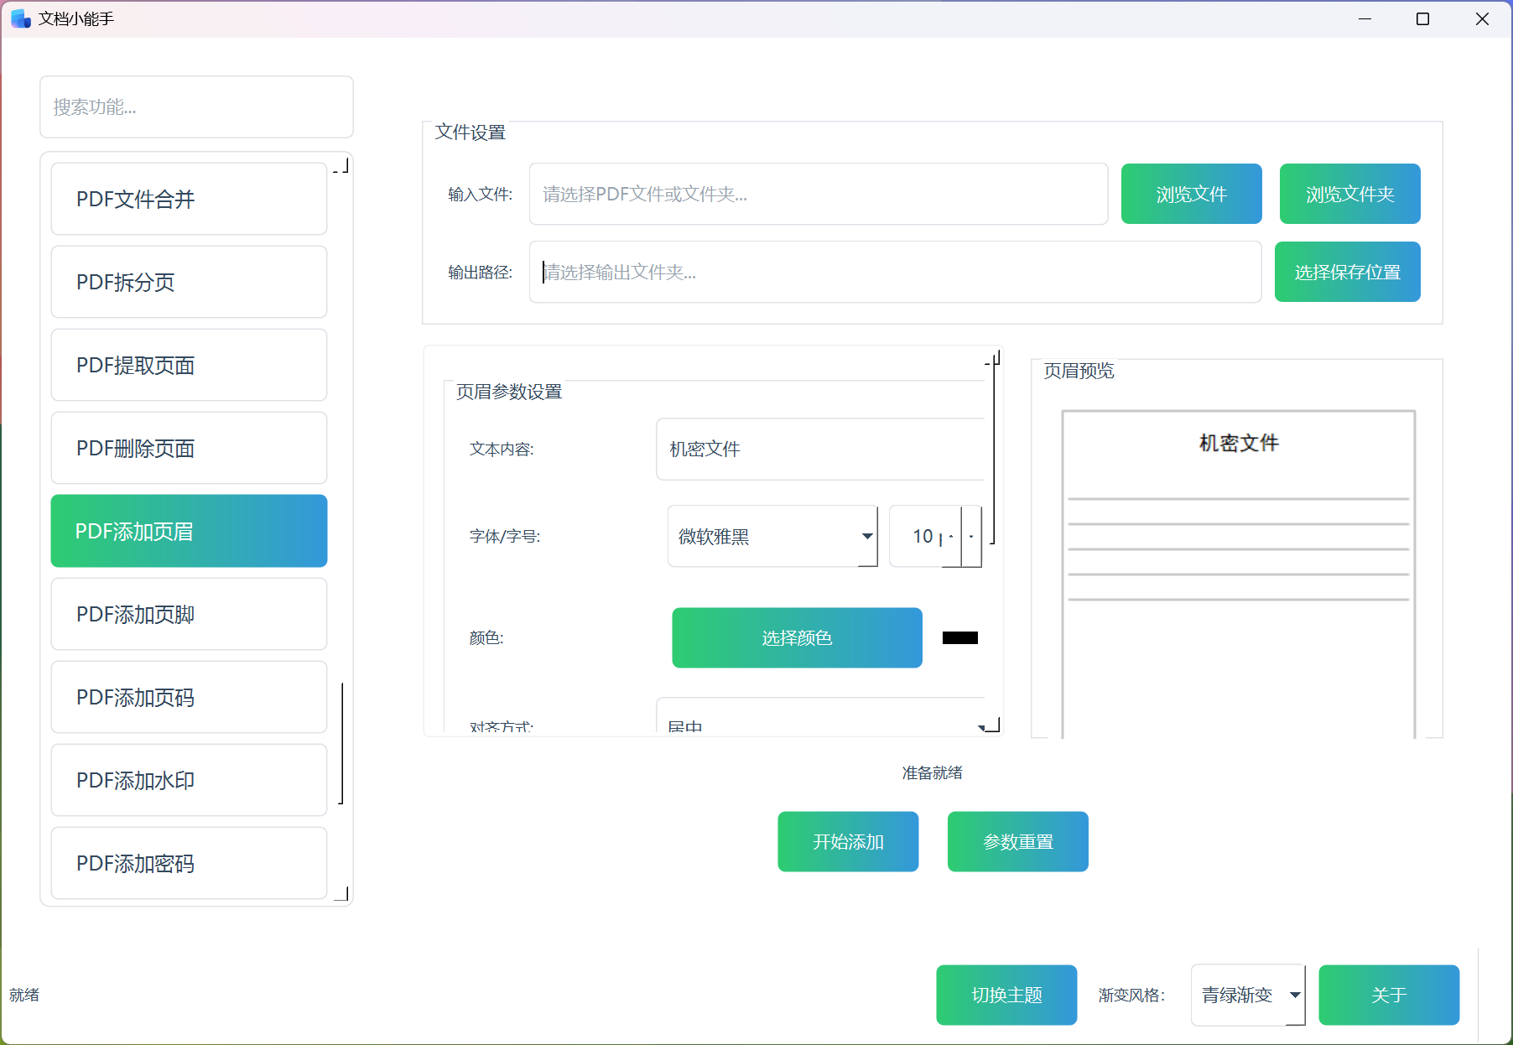
Task: Open the 青绿渐变 gradient style dropdown
Action: pyautogui.click(x=1247, y=995)
